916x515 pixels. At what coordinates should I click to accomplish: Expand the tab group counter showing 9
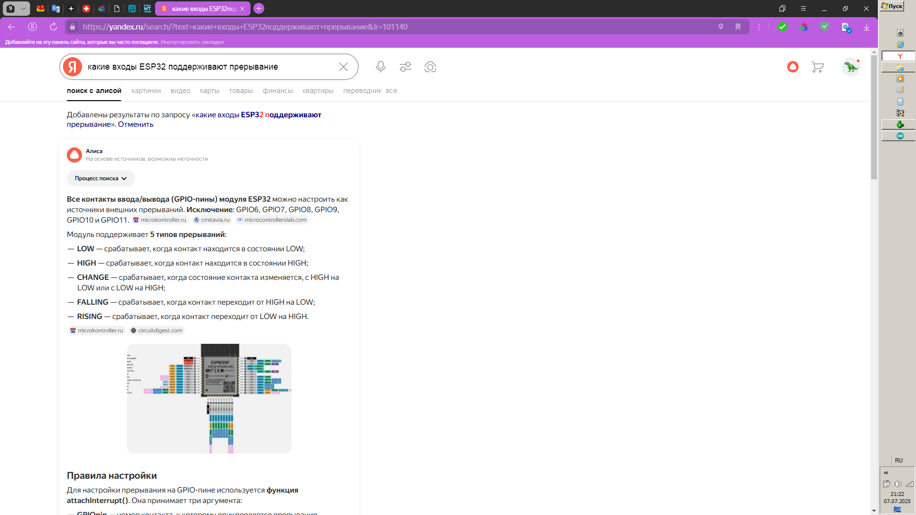click(x=17, y=9)
